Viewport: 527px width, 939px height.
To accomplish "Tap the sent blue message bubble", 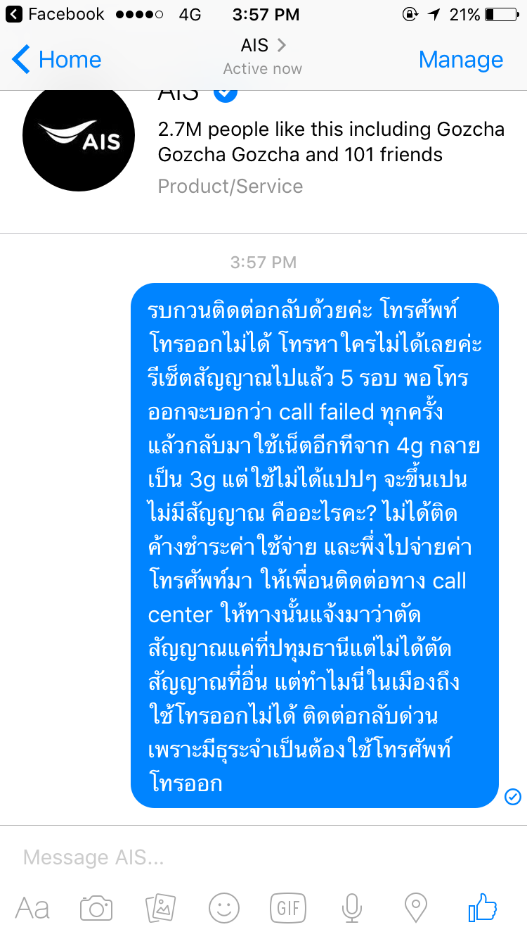I will click(x=315, y=546).
